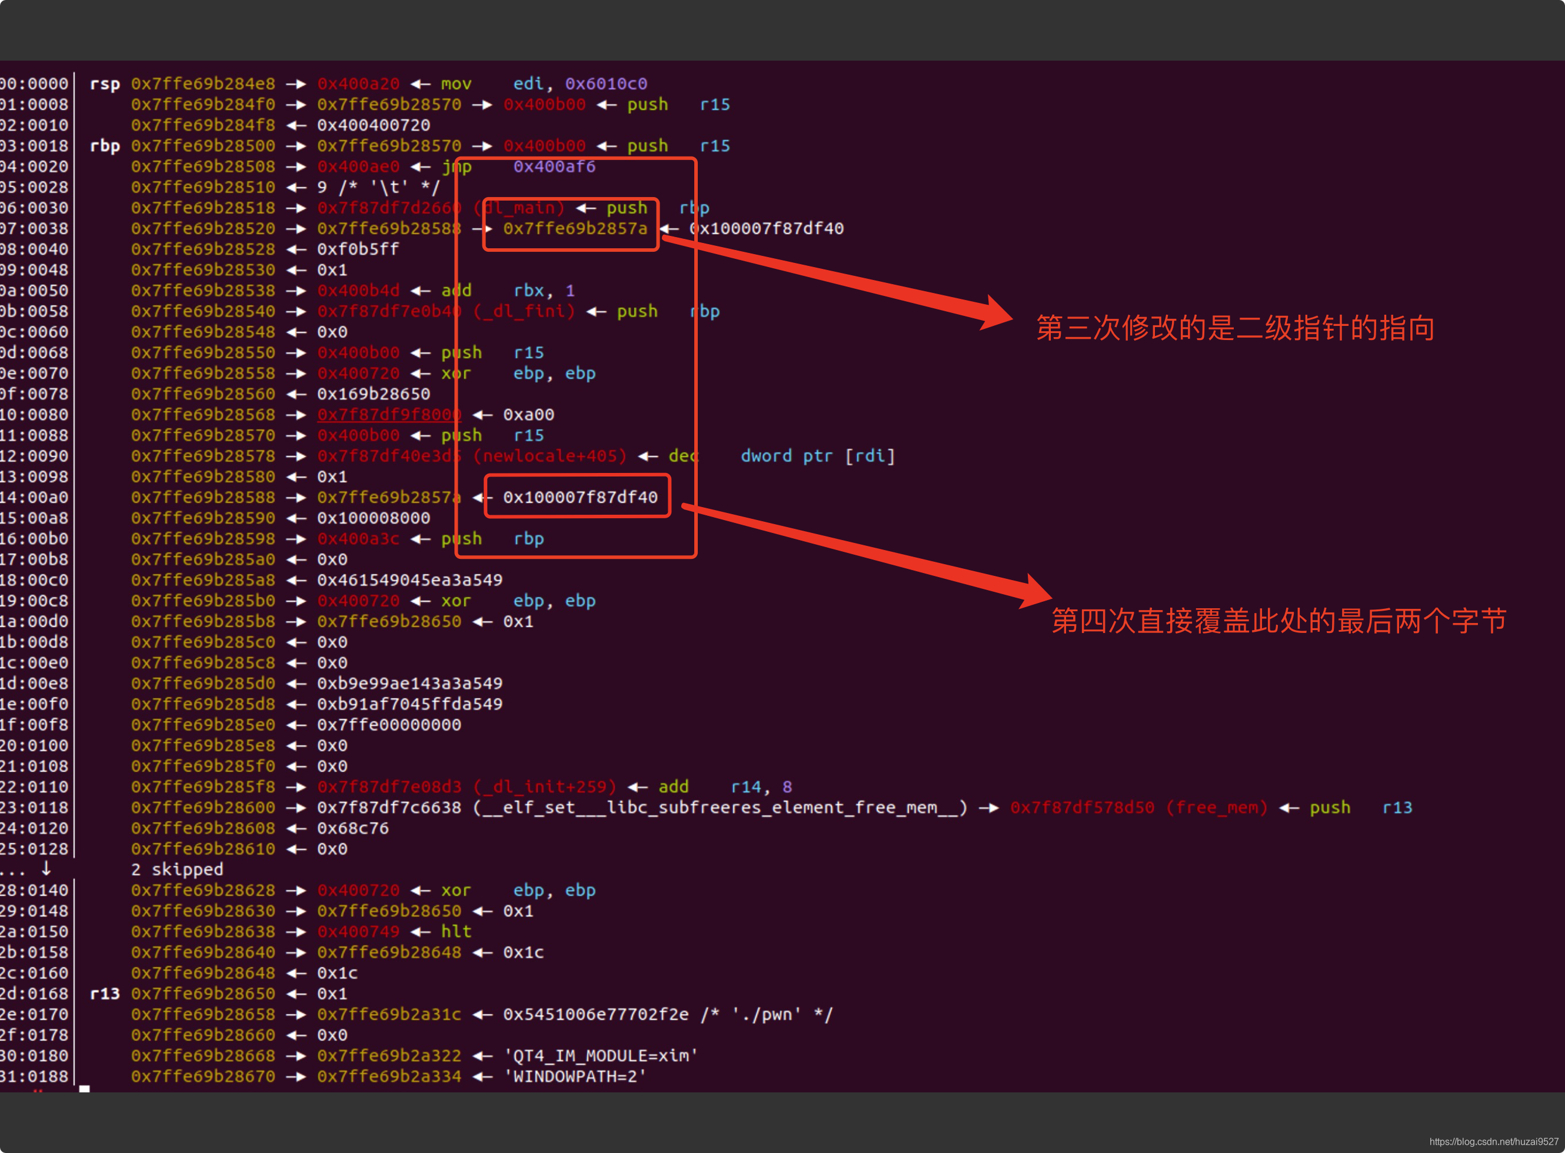Screen dimensions: 1565x1153
Task: Select stack address 0x7ffe69b28628
Action: 203,890
